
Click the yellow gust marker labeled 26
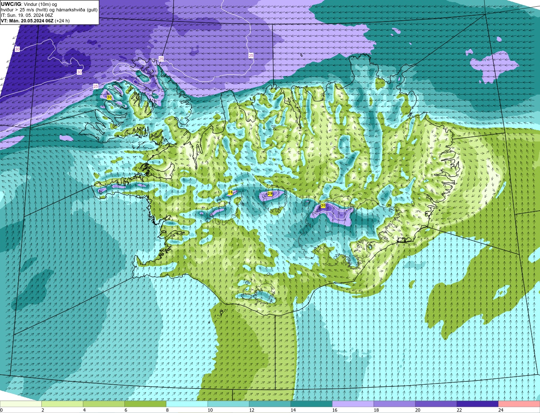(x=230, y=192)
